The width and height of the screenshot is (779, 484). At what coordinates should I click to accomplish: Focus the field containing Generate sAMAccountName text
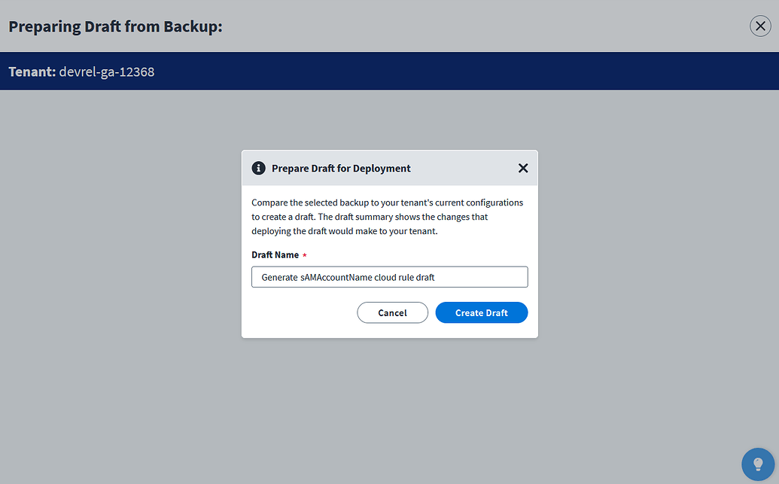click(x=389, y=276)
